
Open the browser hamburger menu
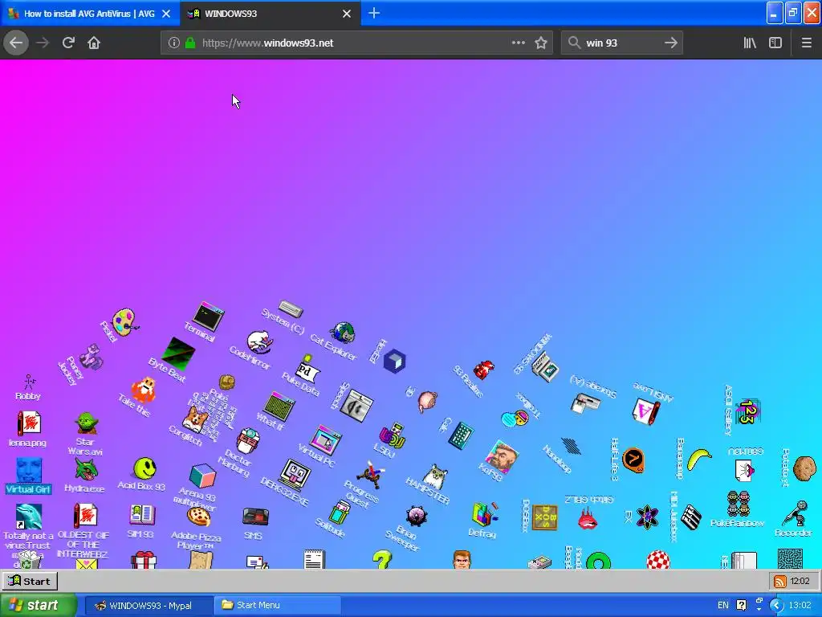pos(806,43)
